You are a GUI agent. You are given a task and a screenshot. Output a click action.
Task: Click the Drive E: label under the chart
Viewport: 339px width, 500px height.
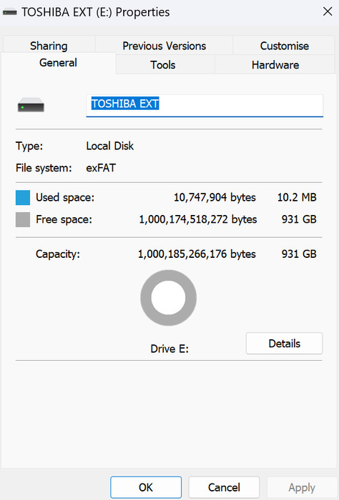pos(169,349)
